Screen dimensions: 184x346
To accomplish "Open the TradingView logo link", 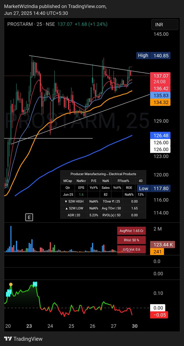I will [x=23, y=339].
